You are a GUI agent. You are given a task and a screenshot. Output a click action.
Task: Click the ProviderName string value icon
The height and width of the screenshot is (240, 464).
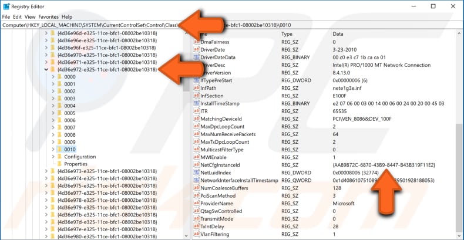click(197, 204)
